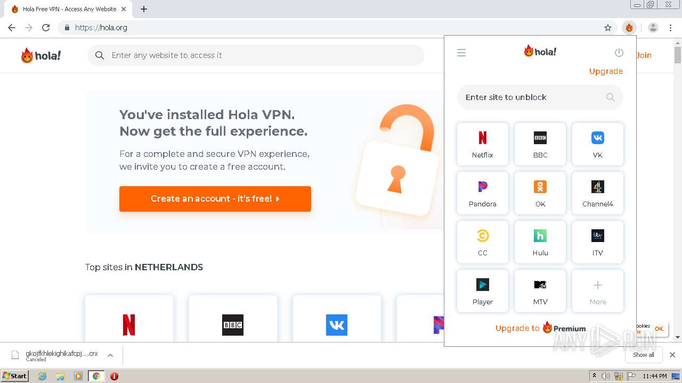Click the Join link on page
The height and width of the screenshot is (383, 682).
point(644,55)
